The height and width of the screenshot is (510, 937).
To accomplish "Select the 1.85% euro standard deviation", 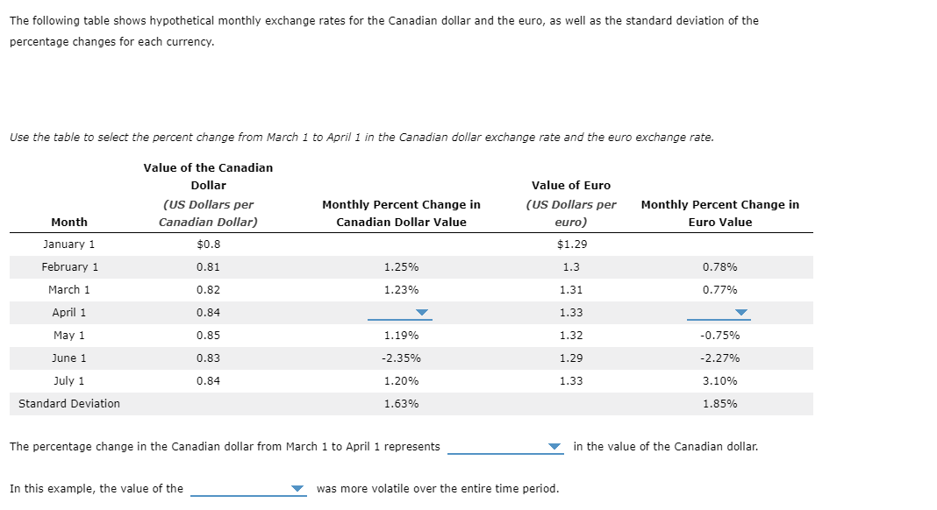I will click(719, 403).
